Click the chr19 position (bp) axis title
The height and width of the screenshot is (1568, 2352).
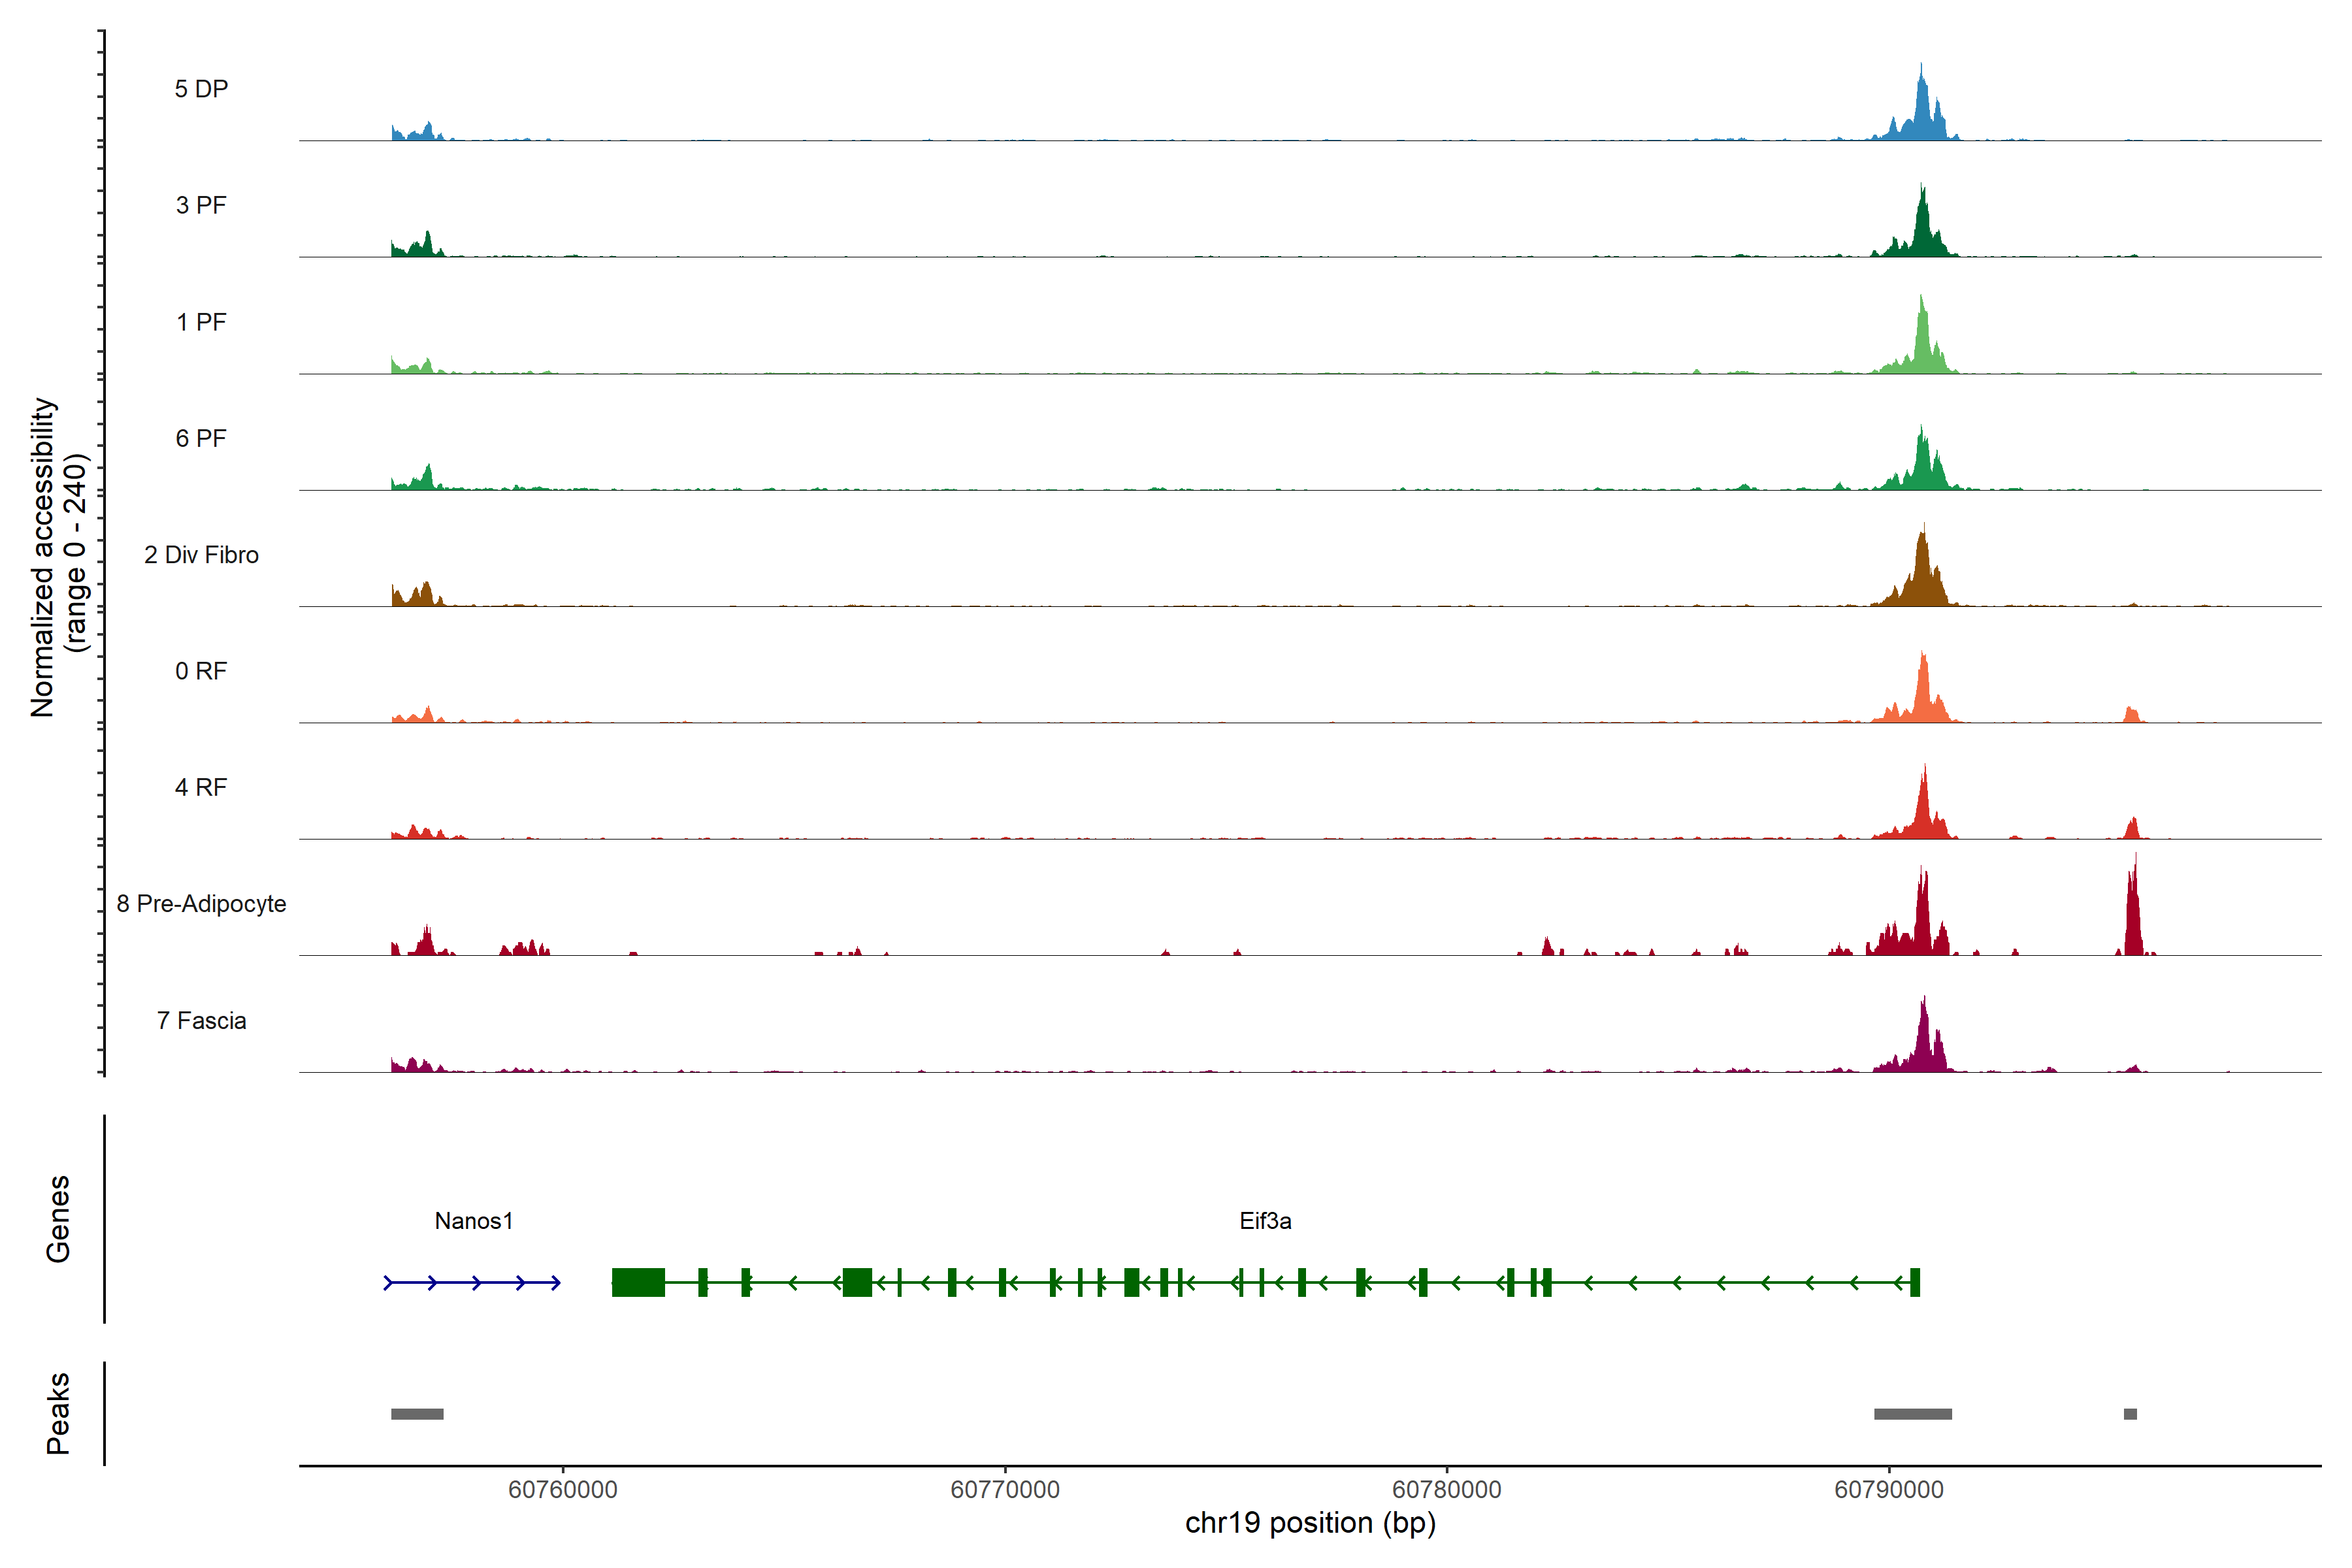pos(1310,1523)
